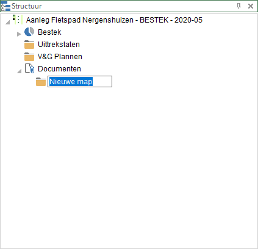Viewport: 258px width, 249px height.
Task: Select Aanleg Fietspad Nergenshuizen - BESTEK - 2020-05
Action: 114,20
